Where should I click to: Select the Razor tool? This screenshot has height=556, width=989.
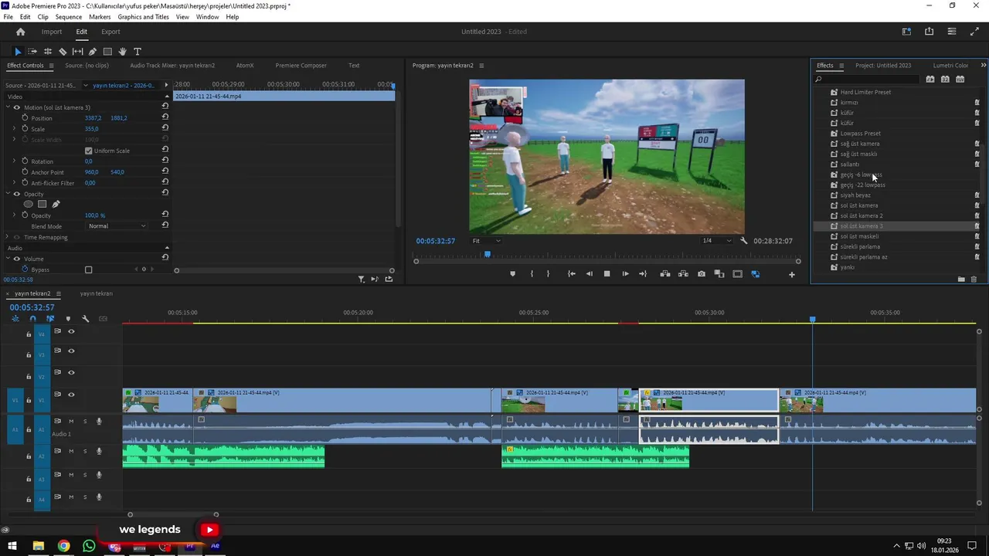pyautogui.click(x=63, y=52)
